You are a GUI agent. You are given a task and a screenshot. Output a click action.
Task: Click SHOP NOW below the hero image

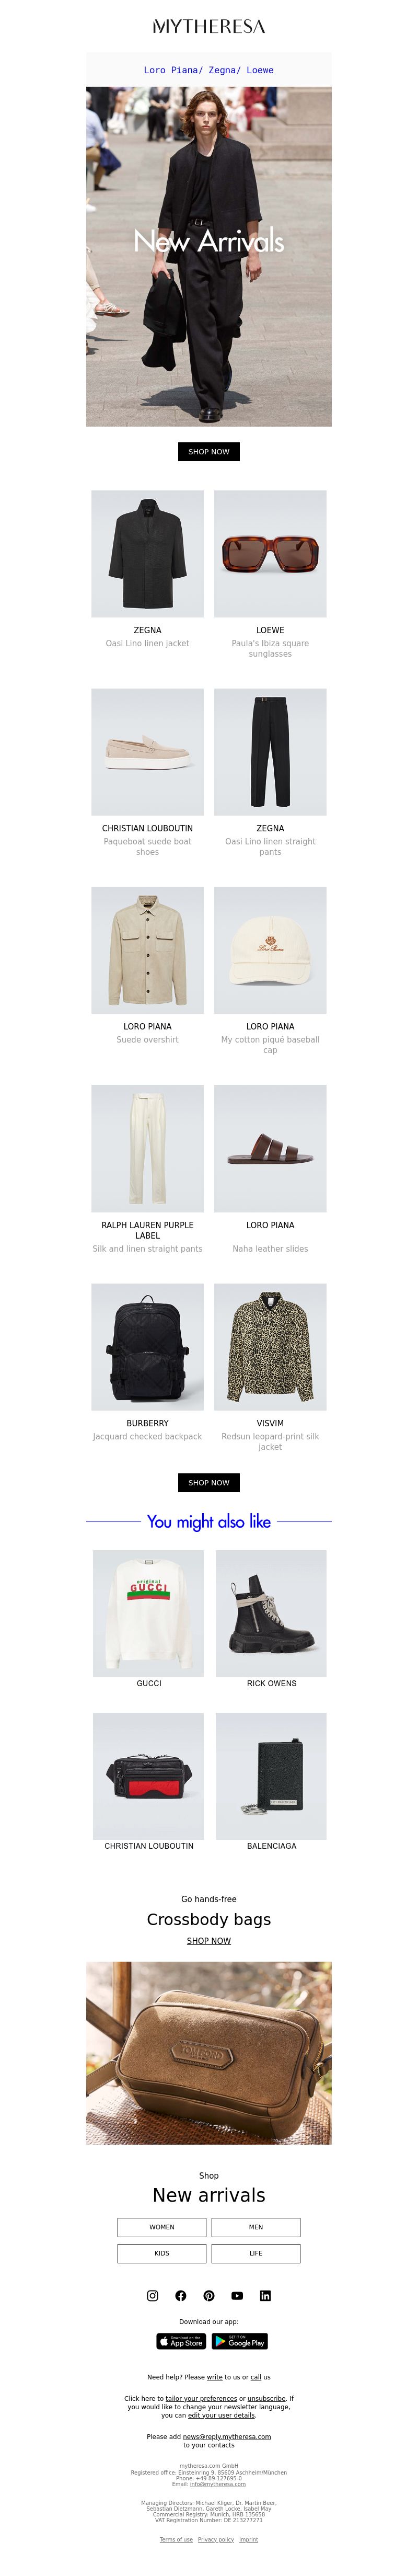click(x=209, y=452)
